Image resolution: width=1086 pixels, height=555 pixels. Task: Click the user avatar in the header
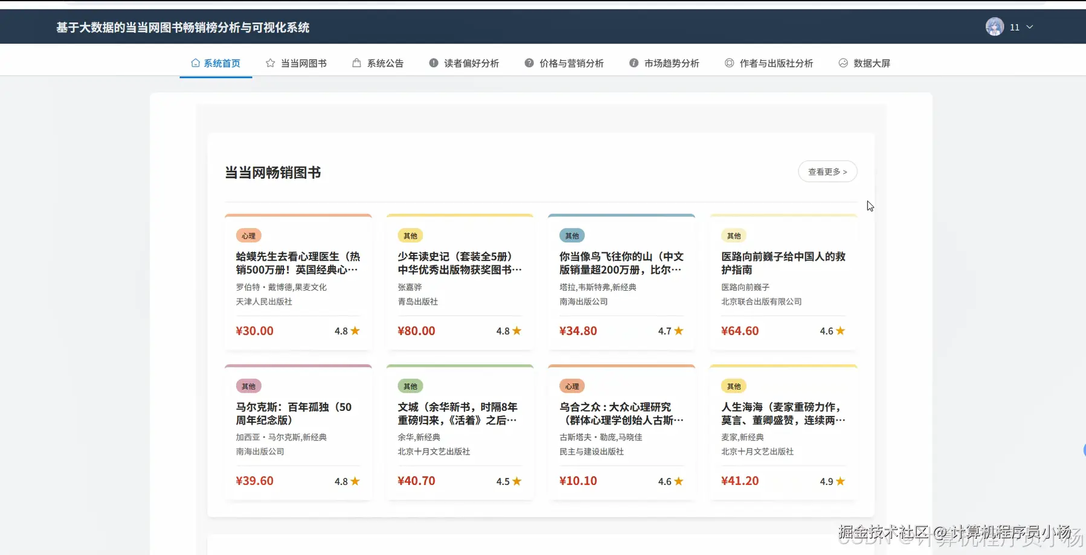coord(995,27)
